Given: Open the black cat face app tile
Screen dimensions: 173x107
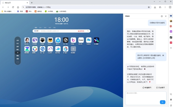Looking at the screenshot, I should point(42,40).
